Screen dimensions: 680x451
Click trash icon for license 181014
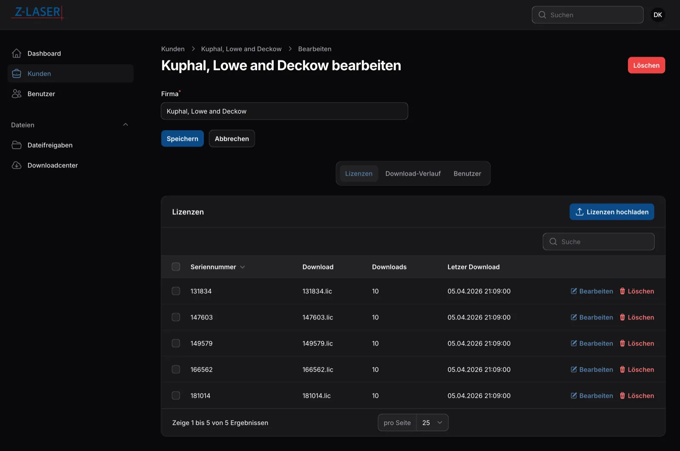pyautogui.click(x=622, y=396)
